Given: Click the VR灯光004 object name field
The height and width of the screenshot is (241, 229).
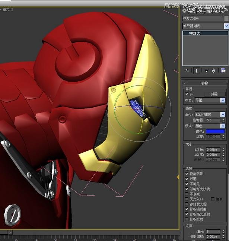Looking at the screenshot, I should coord(203,19).
